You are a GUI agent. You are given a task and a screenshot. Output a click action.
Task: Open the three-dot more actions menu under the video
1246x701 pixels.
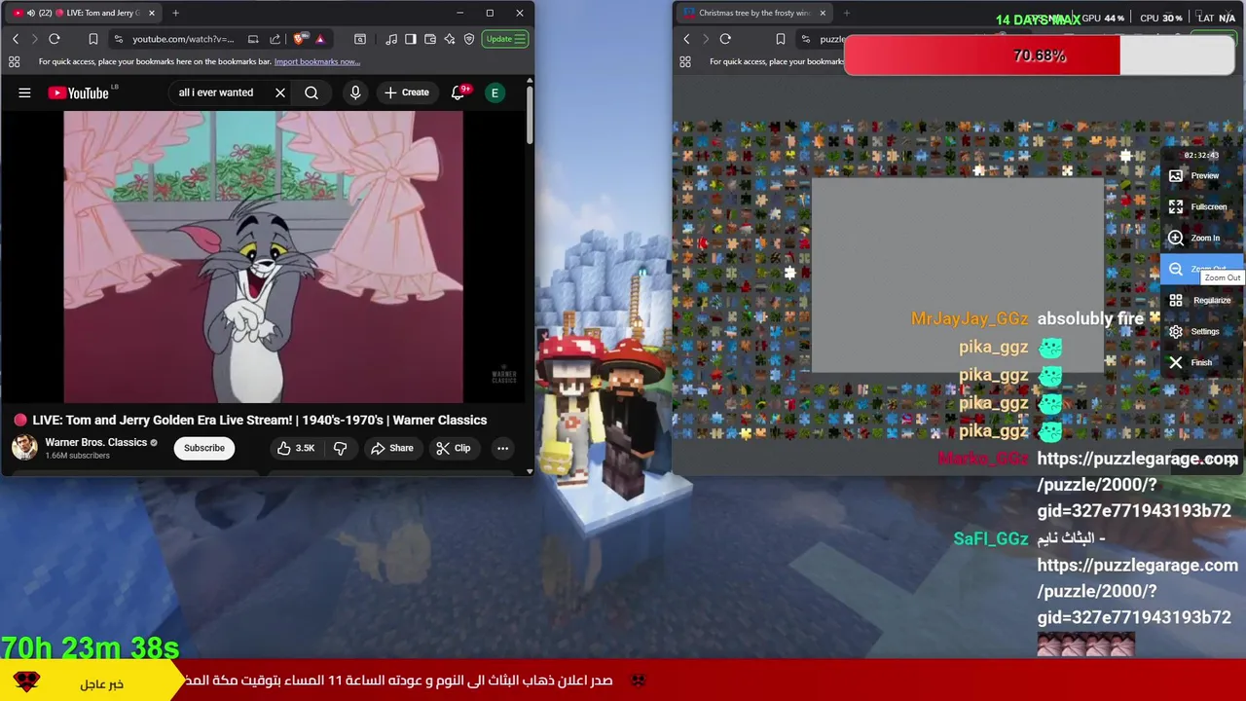coord(502,448)
